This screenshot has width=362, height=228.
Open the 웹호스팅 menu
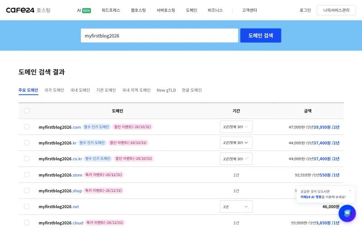click(138, 10)
